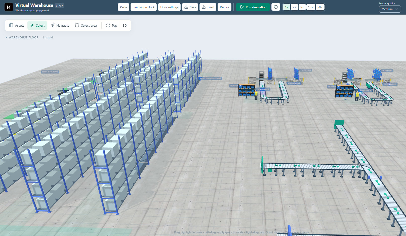406x236 pixels.
Task: Save the warehouse layout
Action: [x=190, y=7]
